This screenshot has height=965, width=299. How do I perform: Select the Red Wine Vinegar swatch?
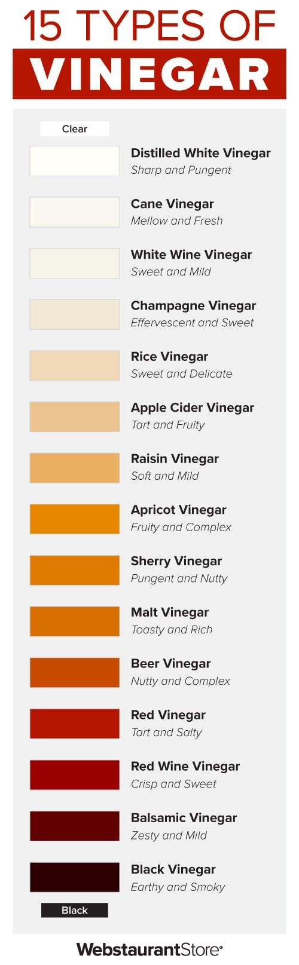75,775
